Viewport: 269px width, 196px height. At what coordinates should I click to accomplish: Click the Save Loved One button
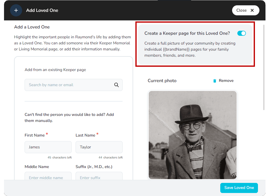[x=239, y=188]
